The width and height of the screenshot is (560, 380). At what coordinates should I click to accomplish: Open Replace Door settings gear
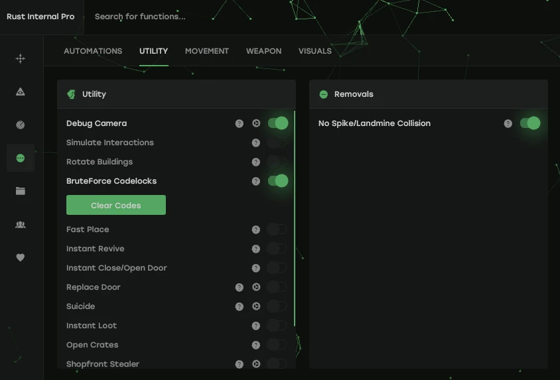click(256, 287)
